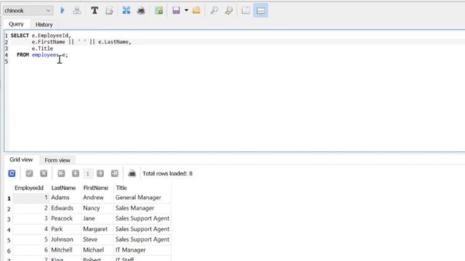The image size is (465, 261).
Task: Select the IT Manager title cell
Action: pos(142,250)
